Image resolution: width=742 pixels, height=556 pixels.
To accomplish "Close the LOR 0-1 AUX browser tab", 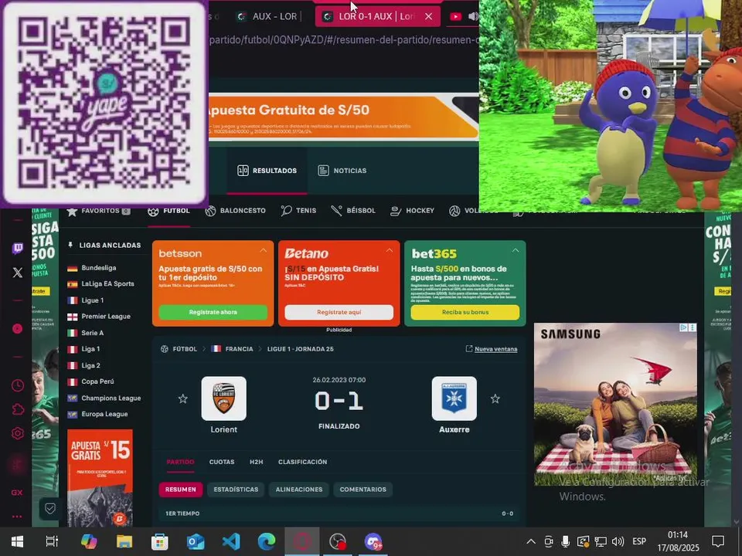I will (x=428, y=16).
